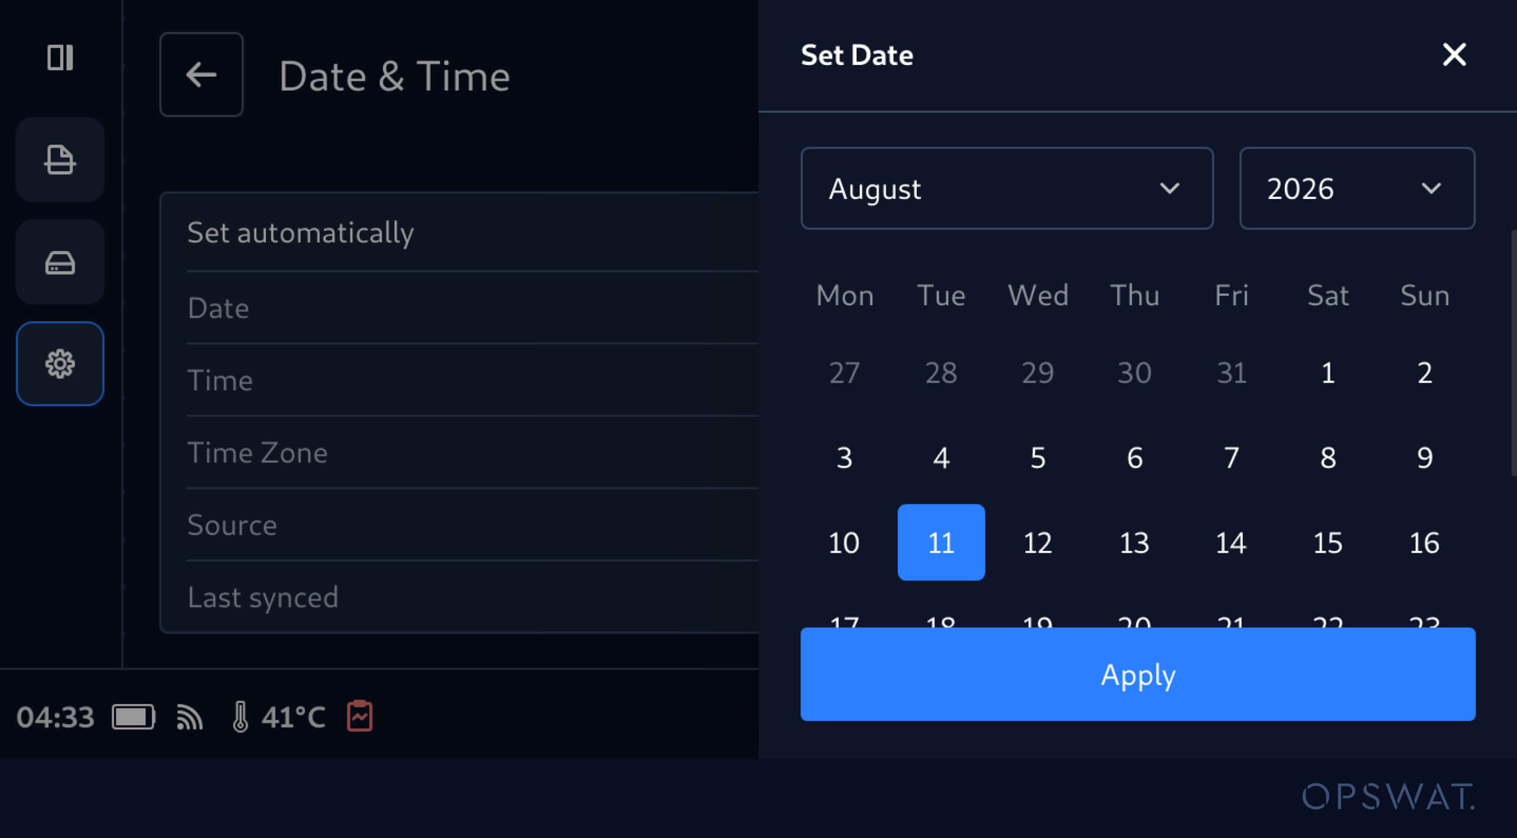Viewport: 1517px width, 838px height.
Task: Open the file scan sidebar icon
Action: tap(60, 159)
